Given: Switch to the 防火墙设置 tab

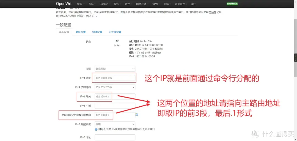Looking at the screenshot, I should [115, 32].
